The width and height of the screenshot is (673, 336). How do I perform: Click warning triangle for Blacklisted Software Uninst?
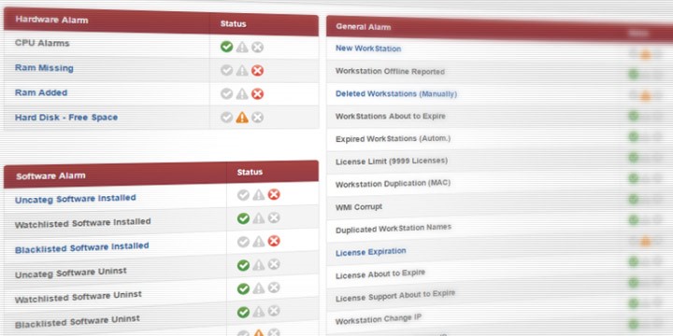258,312
